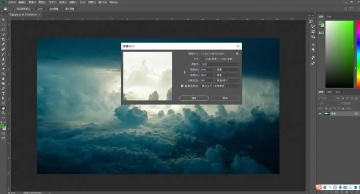The width and height of the screenshot is (360, 194).
Task: Select the Clone Stamp tool
Action: click(x=3, y=59)
